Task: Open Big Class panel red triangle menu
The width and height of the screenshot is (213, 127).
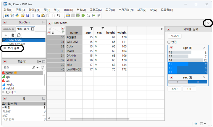Action: point(5,22)
